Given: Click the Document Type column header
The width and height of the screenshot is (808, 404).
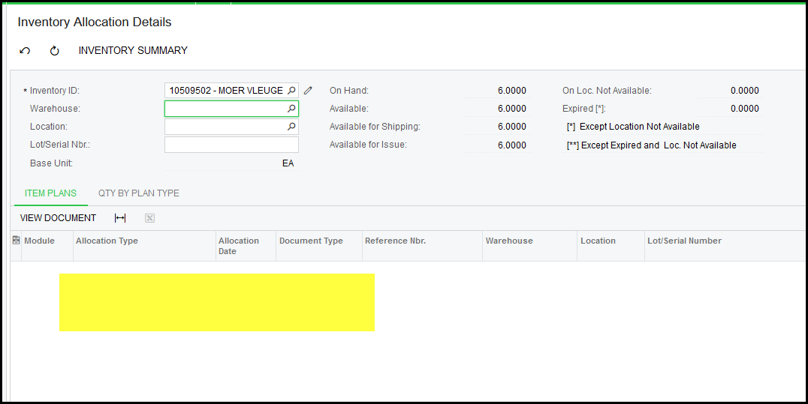Looking at the screenshot, I should 311,241.
